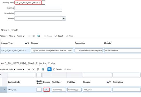
Task: Click Description header in Search Results table
Action: [80, 43]
